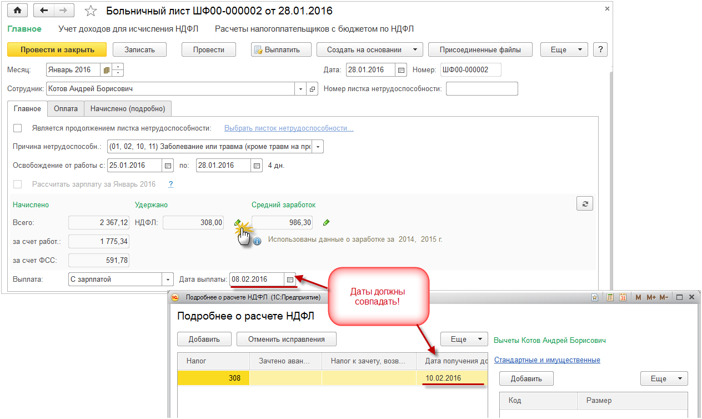
Task: Click the recalculate refresh icon
Action: [585, 203]
